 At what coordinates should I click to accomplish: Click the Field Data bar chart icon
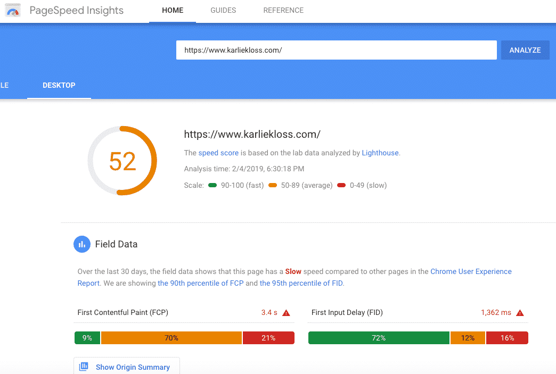point(82,244)
